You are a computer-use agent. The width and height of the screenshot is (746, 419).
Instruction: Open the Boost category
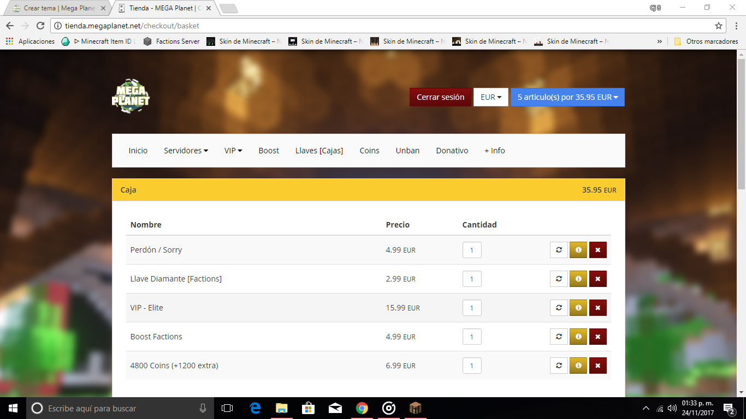tap(269, 151)
